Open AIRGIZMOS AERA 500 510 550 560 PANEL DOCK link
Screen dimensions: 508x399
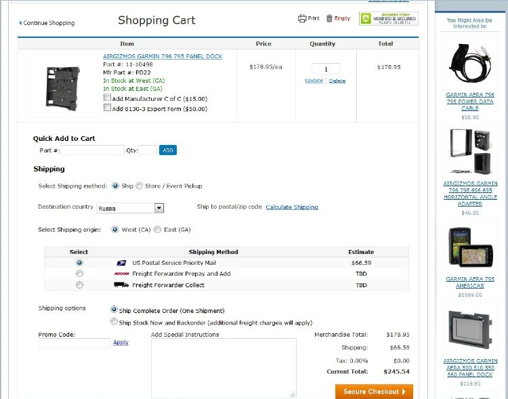tap(470, 368)
